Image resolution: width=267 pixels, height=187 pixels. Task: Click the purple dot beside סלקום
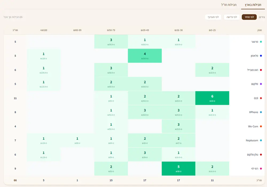coord(261,84)
